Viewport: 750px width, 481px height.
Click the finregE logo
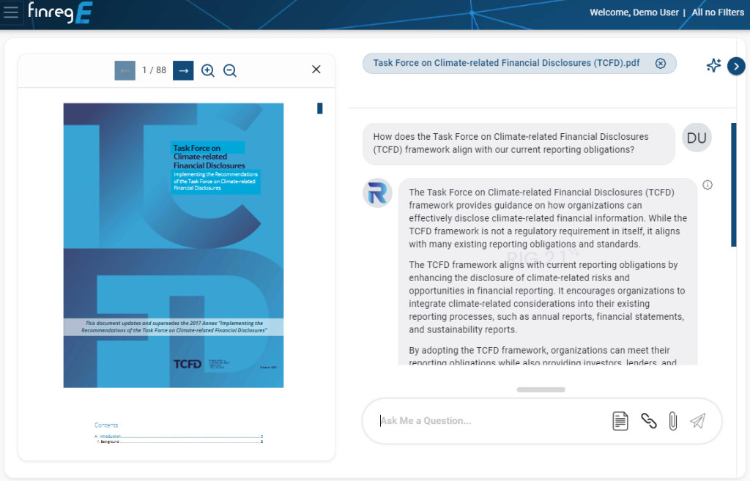coord(60,12)
